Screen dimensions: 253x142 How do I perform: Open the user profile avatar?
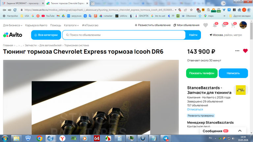243,25
